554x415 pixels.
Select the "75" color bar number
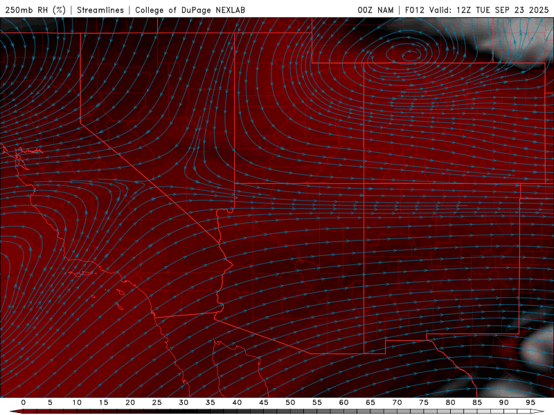(x=424, y=403)
